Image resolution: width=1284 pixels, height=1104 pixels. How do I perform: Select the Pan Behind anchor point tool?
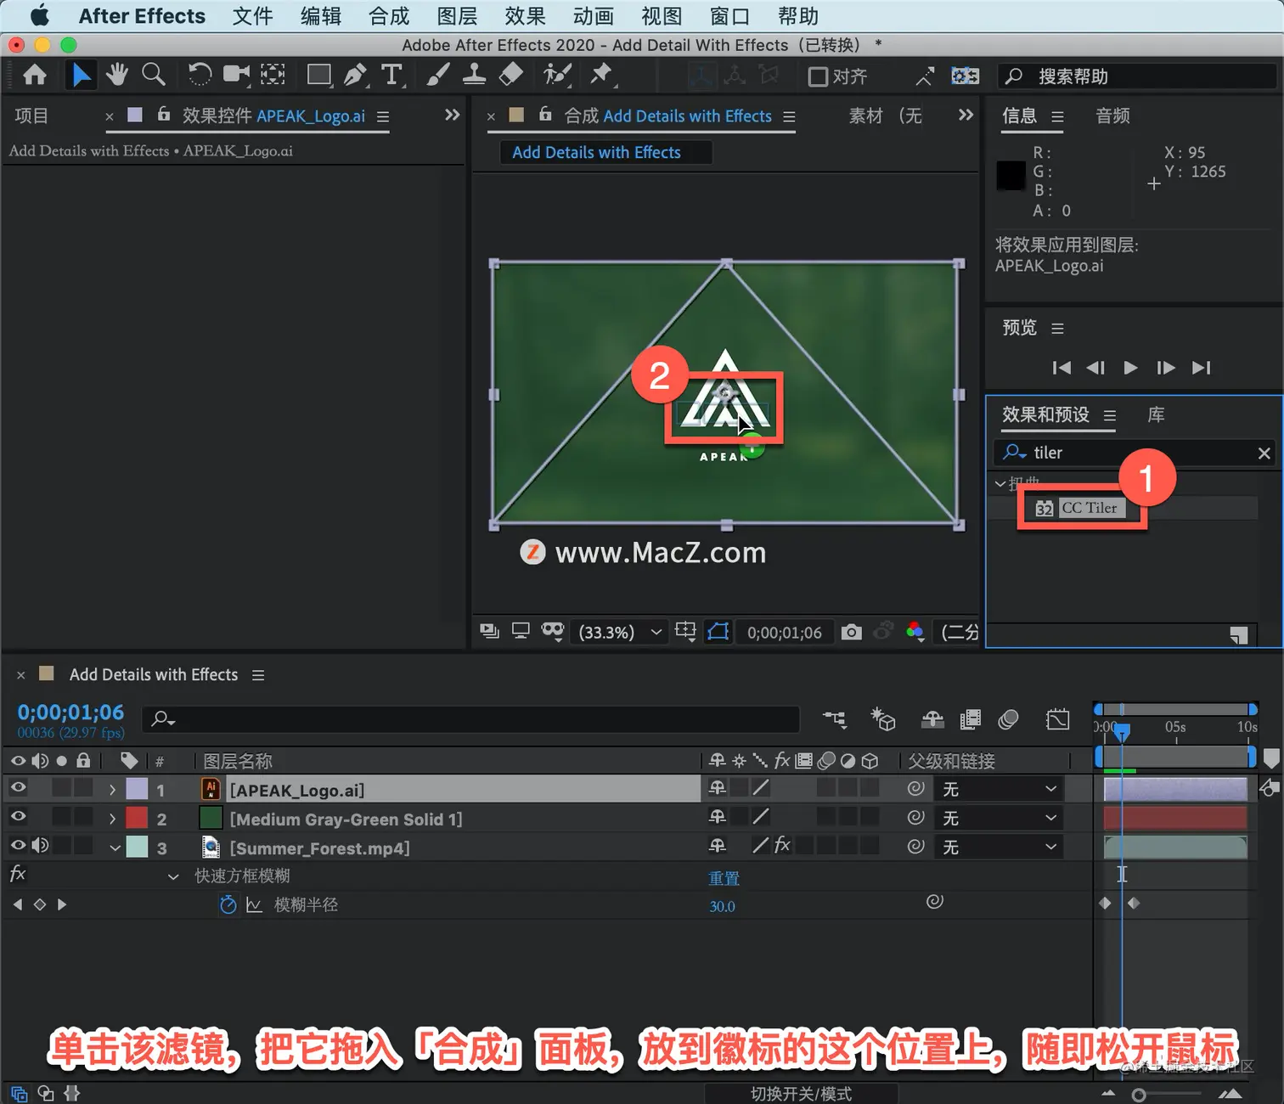tap(273, 76)
